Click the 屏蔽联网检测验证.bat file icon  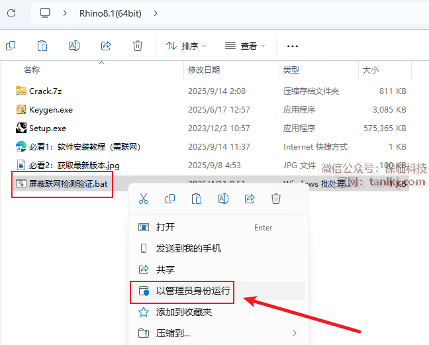pyautogui.click(x=21, y=183)
